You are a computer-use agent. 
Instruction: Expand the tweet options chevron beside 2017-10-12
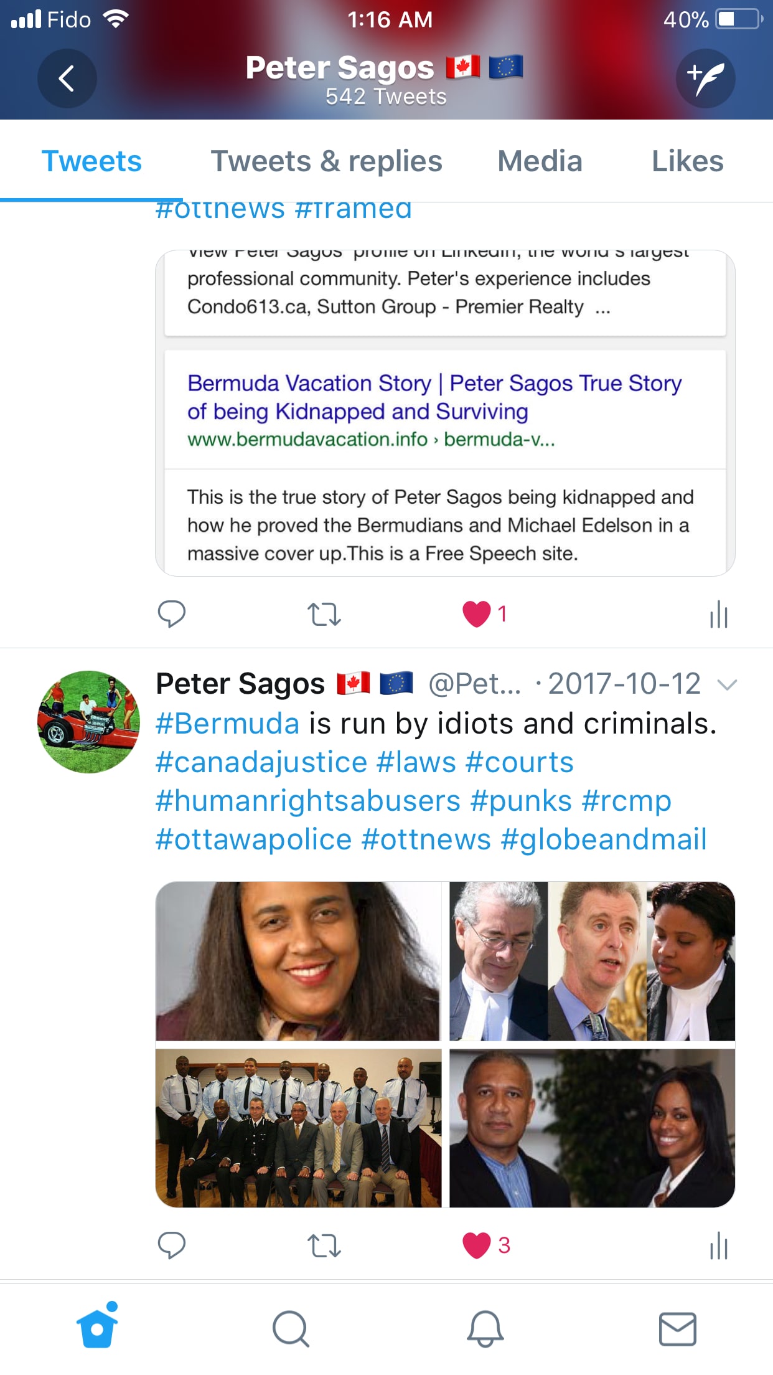pyautogui.click(x=727, y=685)
